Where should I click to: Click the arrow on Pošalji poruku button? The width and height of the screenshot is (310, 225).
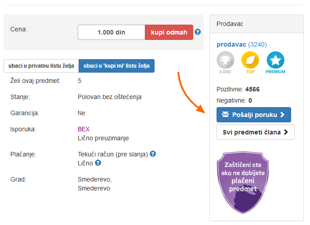[x=283, y=115]
